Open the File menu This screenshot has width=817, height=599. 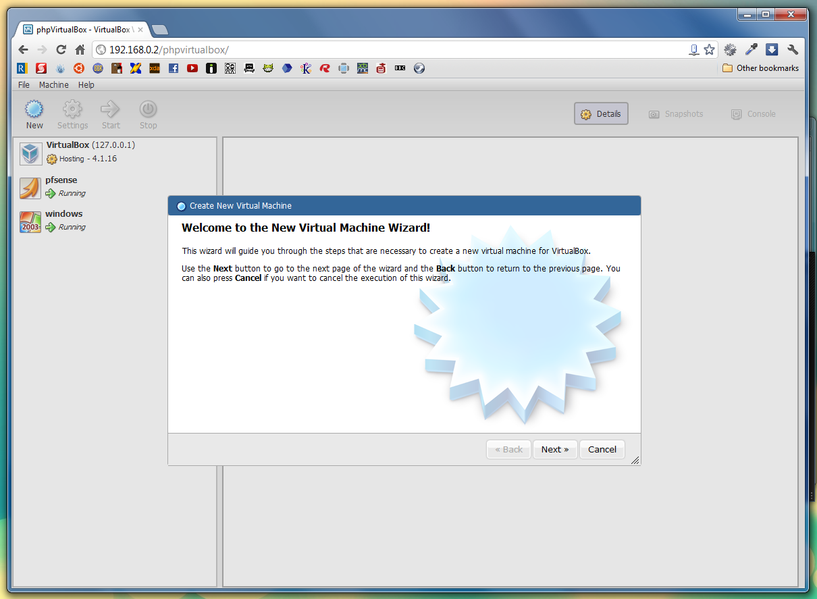point(24,85)
